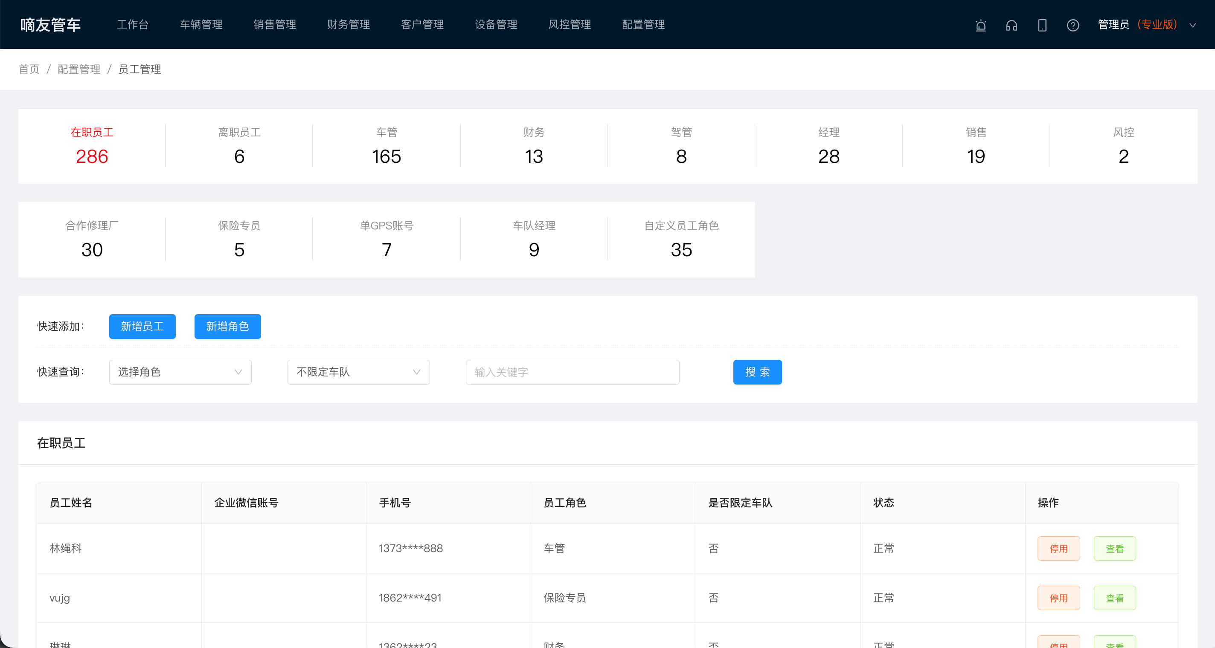Focus the 输入关键字 keyword field
The width and height of the screenshot is (1215, 648).
click(x=572, y=372)
